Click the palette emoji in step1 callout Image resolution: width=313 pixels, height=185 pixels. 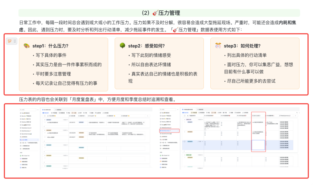(27, 46)
